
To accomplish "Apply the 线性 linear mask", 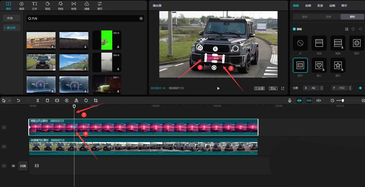I will [319, 43].
